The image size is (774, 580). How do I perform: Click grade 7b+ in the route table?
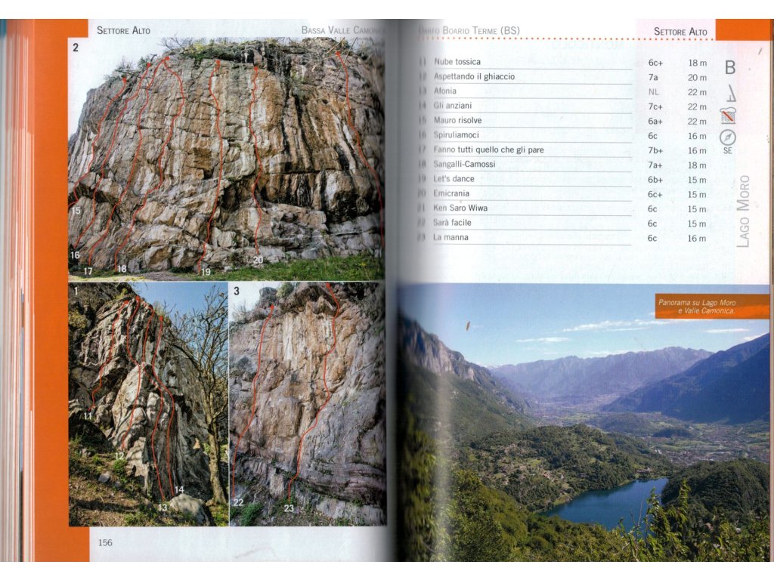click(x=655, y=150)
